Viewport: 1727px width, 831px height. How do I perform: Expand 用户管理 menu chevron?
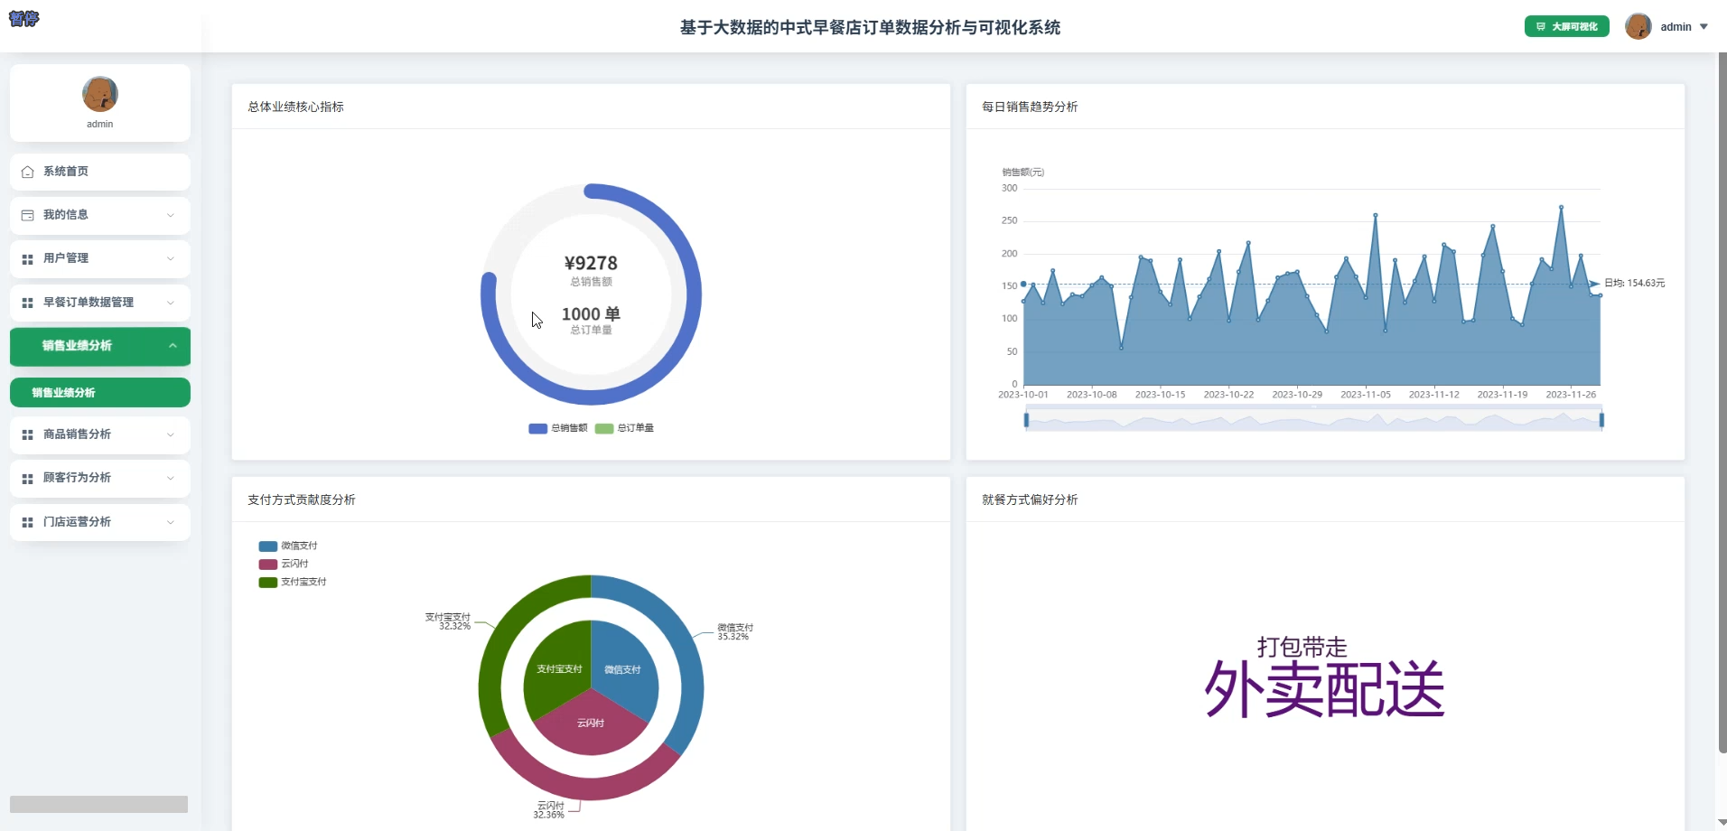171,258
